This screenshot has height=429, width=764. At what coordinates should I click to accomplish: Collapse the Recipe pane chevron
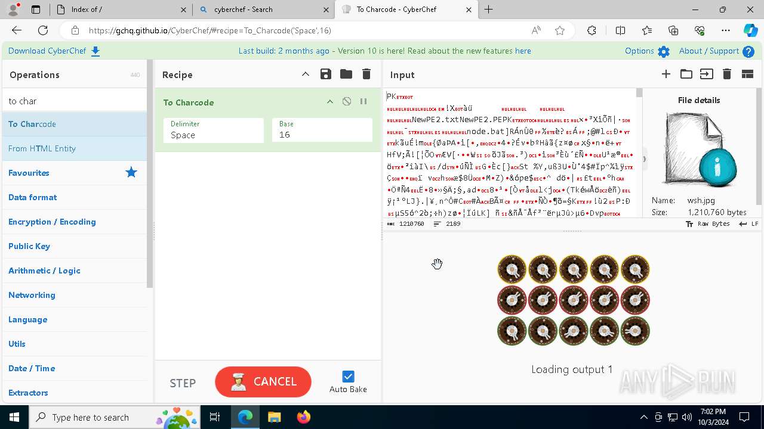[x=305, y=74]
